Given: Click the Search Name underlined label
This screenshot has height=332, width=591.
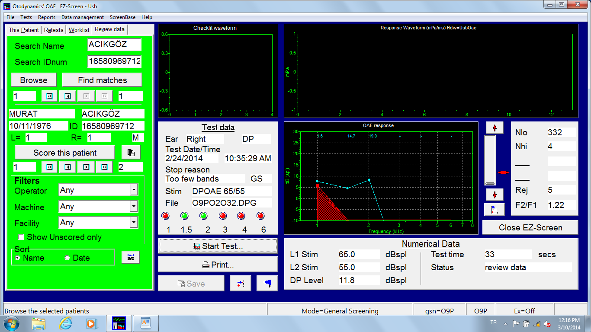Looking at the screenshot, I should (x=39, y=46).
